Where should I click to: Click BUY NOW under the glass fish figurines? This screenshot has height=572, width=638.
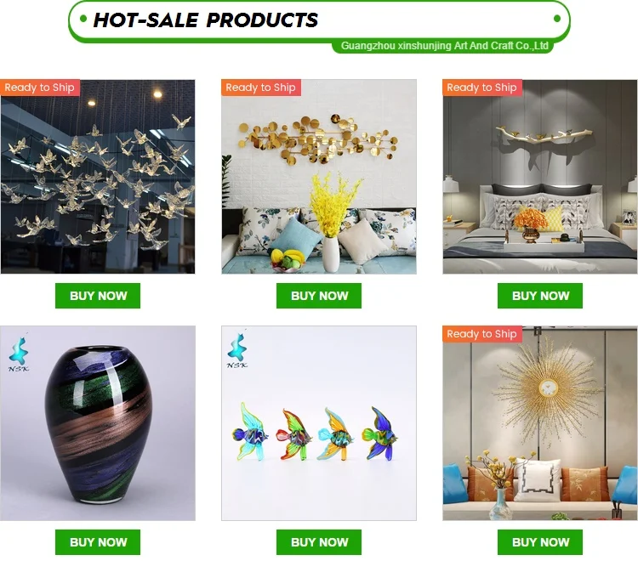tap(319, 542)
